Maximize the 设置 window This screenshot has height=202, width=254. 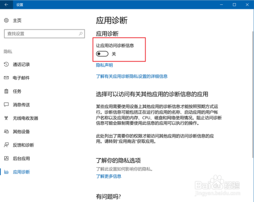point(234,5)
